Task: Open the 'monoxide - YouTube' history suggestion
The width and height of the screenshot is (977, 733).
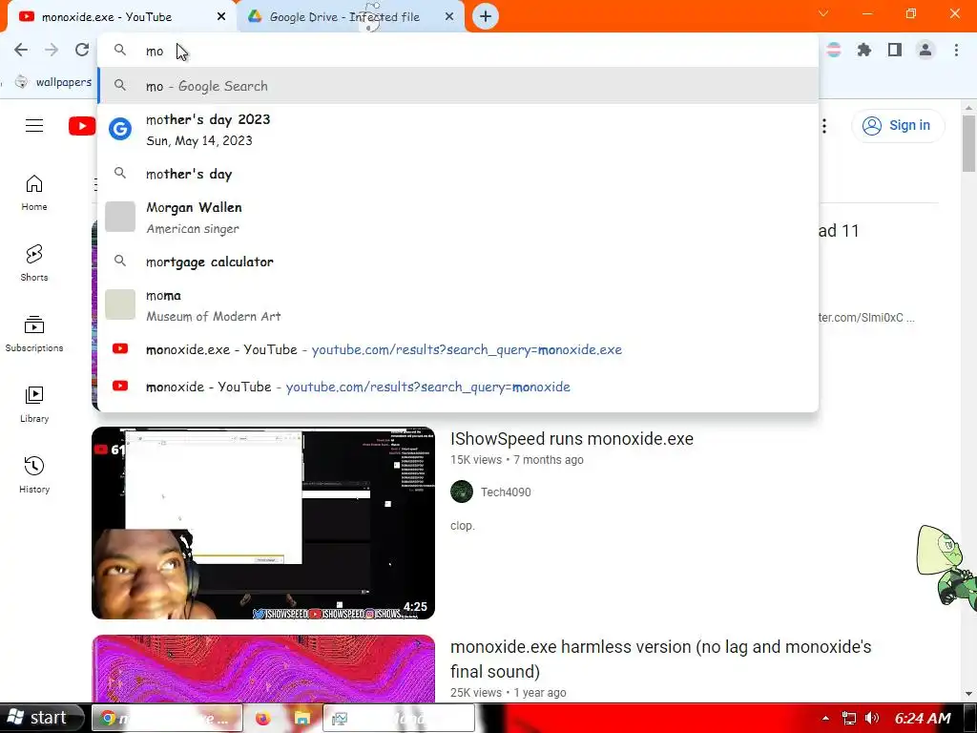Action: pyautogui.click(x=458, y=387)
